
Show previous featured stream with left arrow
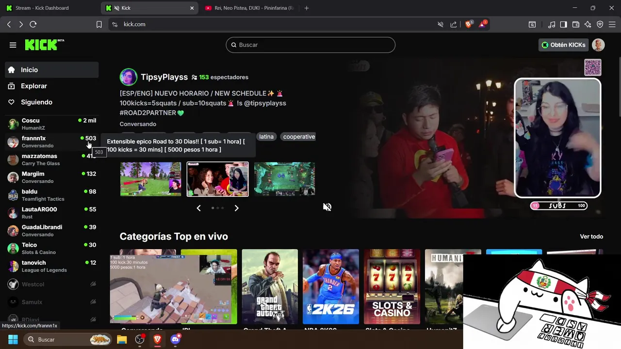(198, 208)
